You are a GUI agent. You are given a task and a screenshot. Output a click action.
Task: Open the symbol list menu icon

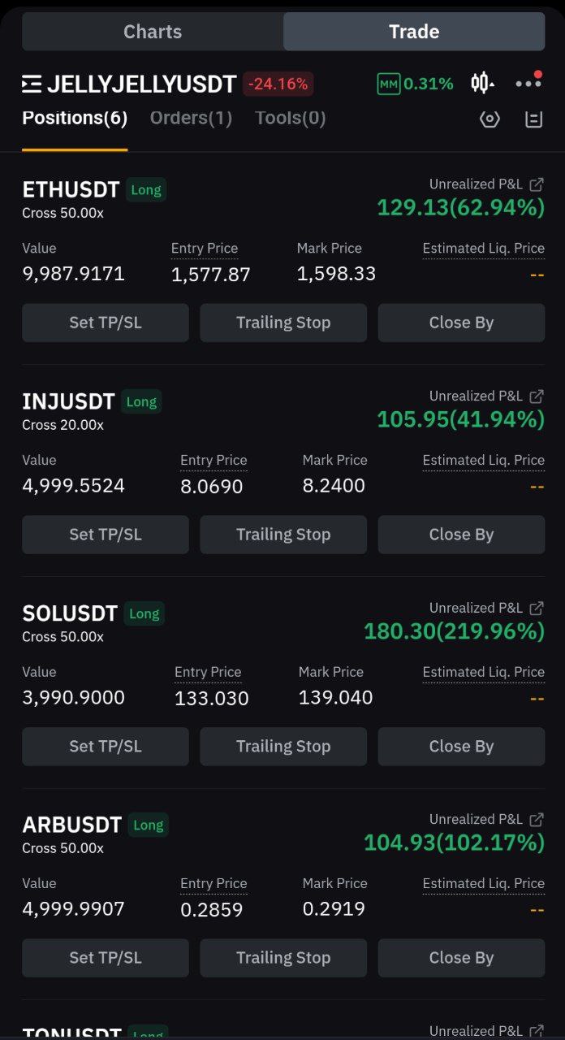[32, 84]
